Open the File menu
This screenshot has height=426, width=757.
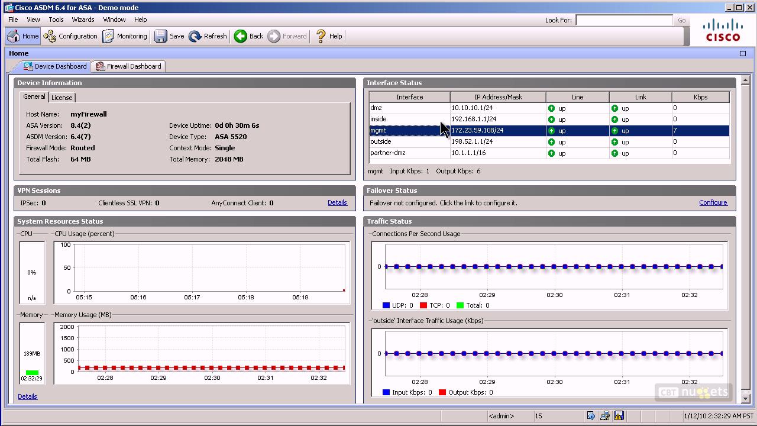pyautogui.click(x=13, y=20)
